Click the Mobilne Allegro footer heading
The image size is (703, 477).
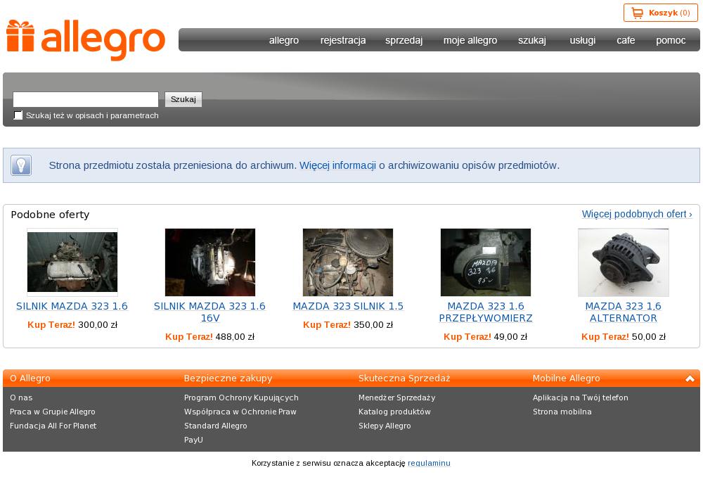pyautogui.click(x=566, y=379)
